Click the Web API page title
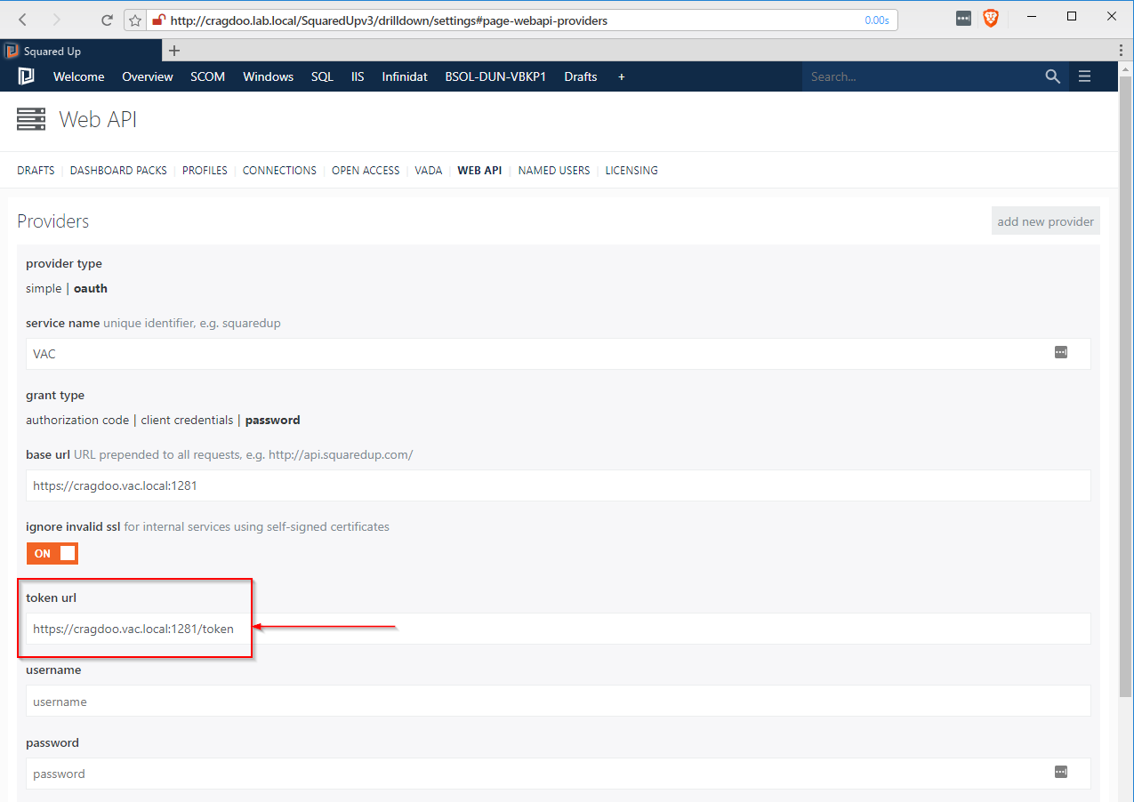This screenshot has height=802, width=1134. click(x=98, y=119)
